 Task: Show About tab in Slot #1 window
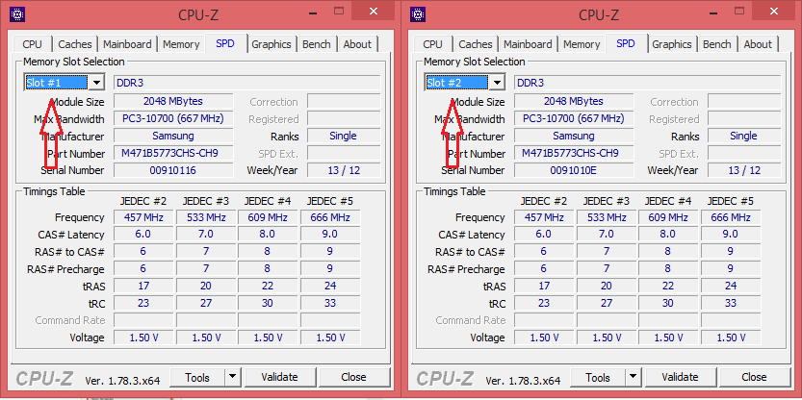pos(357,44)
